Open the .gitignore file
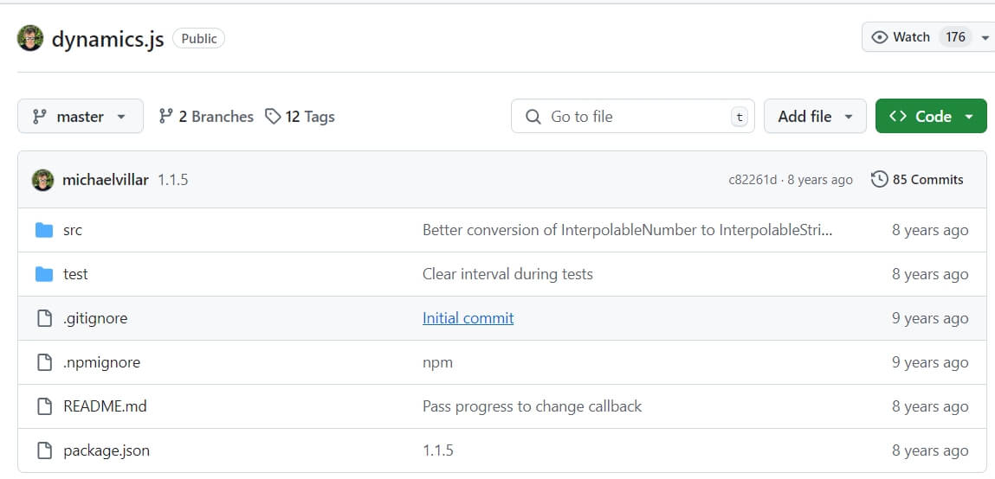The image size is (995, 479). point(95,318)
